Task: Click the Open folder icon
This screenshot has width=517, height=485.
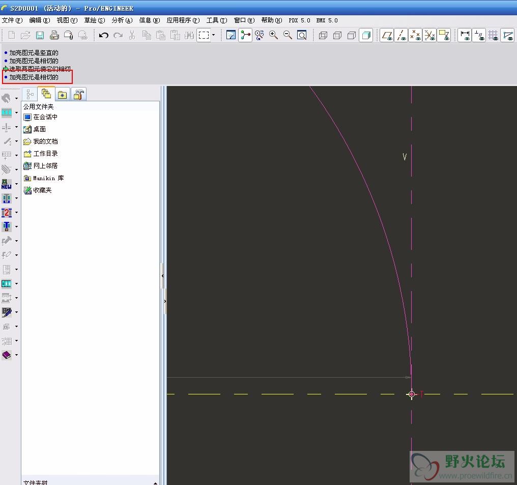Action: click(25, 35)
